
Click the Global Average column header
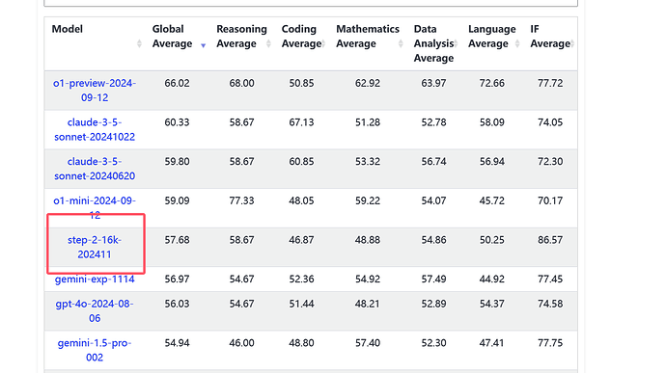[x=172, y=36]
